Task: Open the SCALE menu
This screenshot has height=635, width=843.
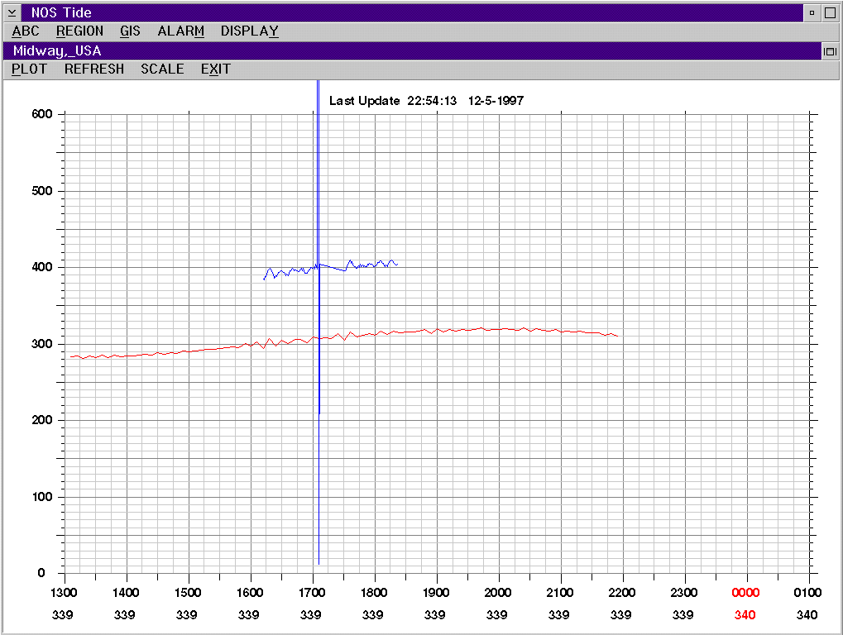Action: (x=162, y=69)
